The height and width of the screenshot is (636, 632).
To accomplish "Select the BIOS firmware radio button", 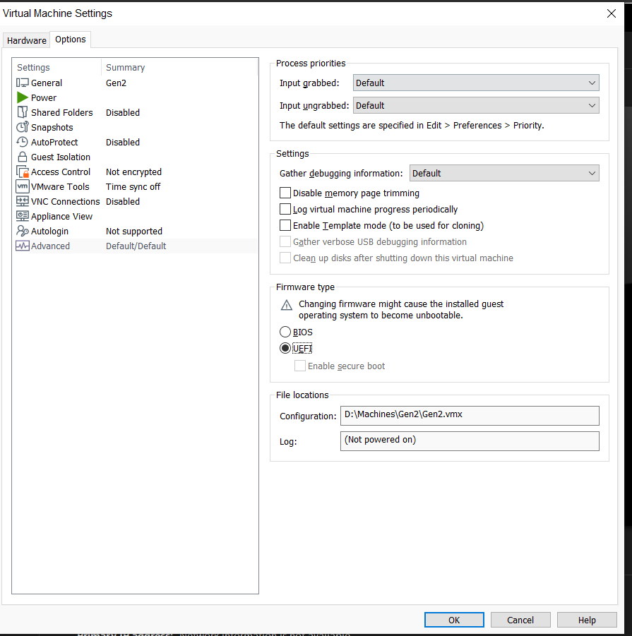I will click(x=285, y=332).
